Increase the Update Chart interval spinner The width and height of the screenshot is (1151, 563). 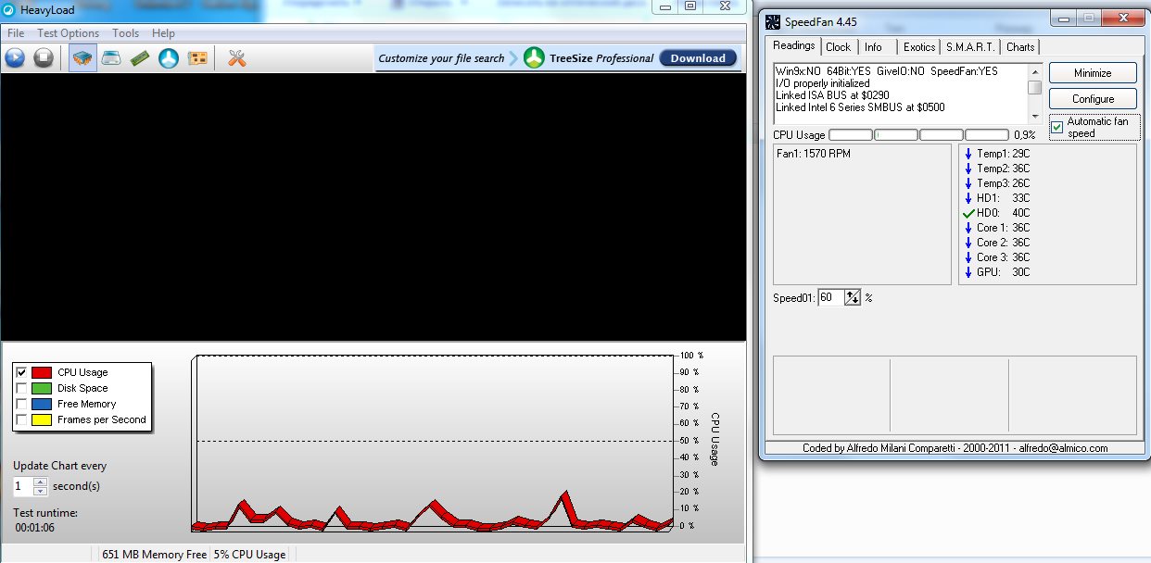pos(40,482)
